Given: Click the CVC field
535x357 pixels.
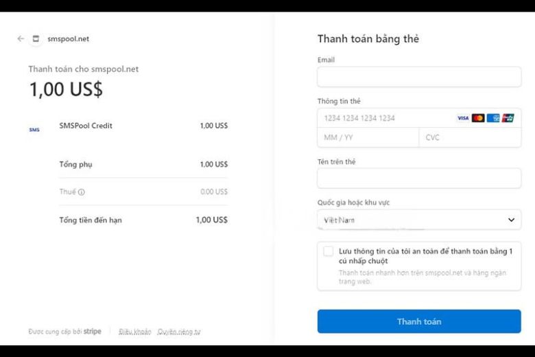Looking at the screenshot, I should (470, 137).
